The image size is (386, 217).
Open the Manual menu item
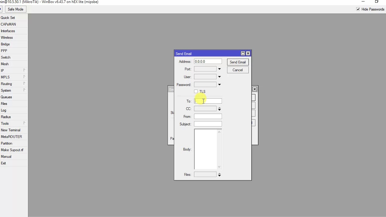tap(6, 157)
